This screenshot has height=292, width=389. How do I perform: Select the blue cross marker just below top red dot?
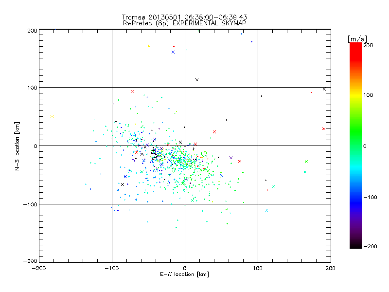pos(173,52)
